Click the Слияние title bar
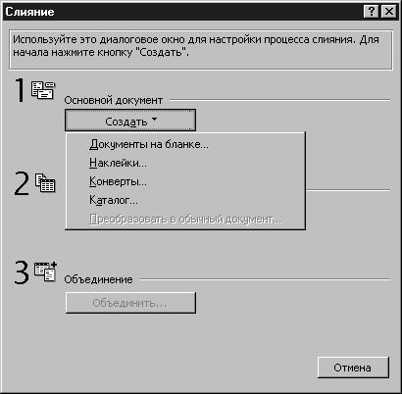Screen dimensions: 402x394 tap(183, 12)
